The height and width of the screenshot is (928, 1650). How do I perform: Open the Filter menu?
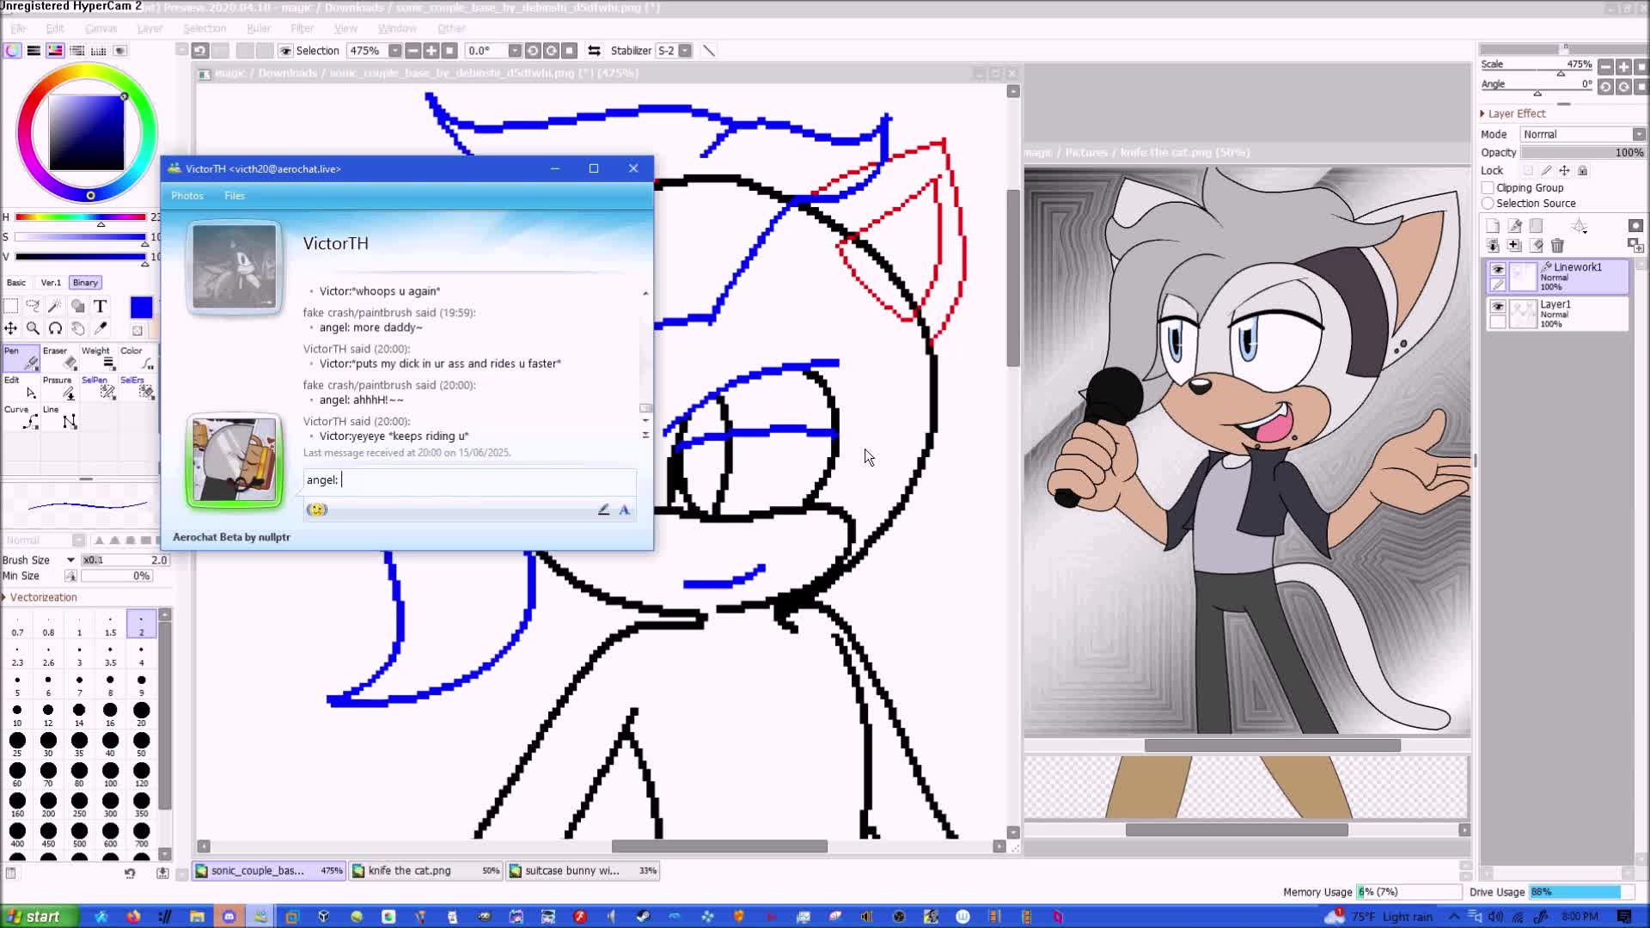pos(302,28)
